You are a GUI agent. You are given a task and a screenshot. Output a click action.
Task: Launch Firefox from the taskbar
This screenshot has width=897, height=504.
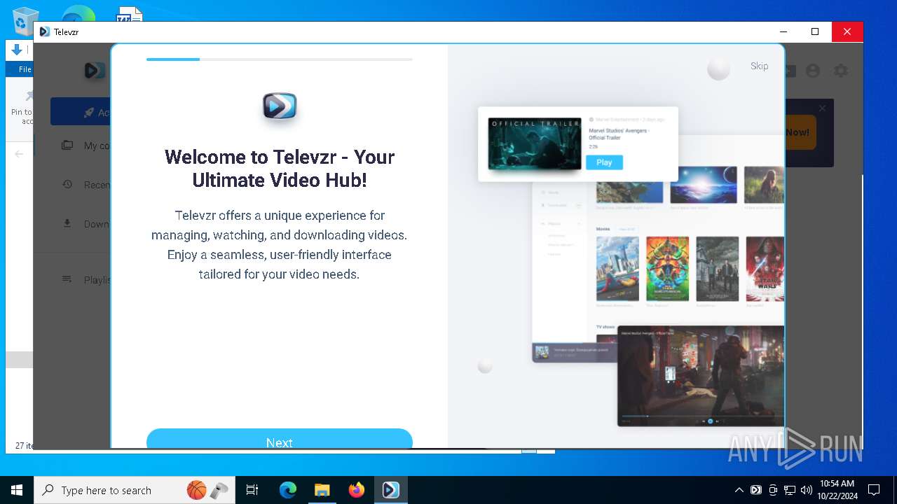[x=357, y=490]
